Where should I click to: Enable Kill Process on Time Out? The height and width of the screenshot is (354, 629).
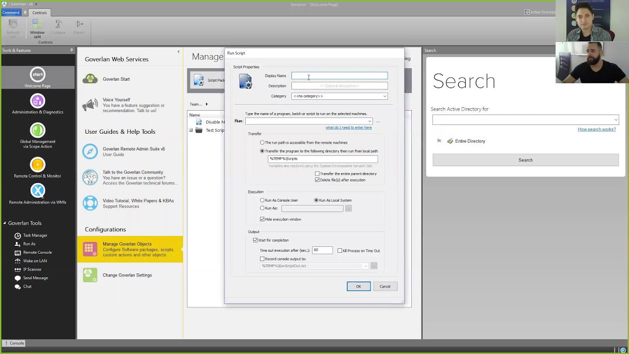click(340, 251)
